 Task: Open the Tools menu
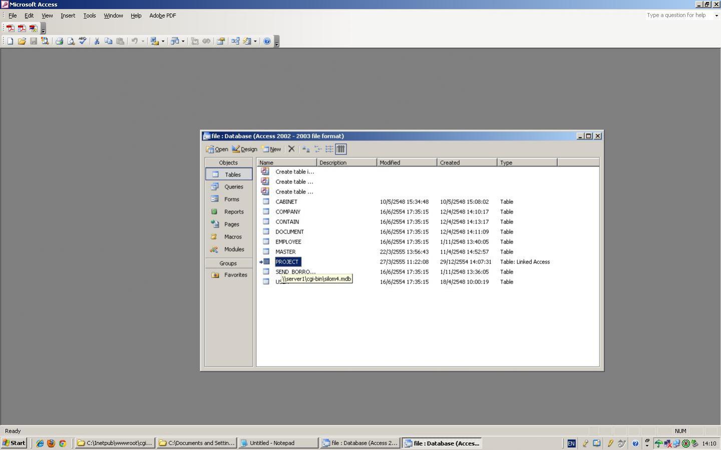90,15
